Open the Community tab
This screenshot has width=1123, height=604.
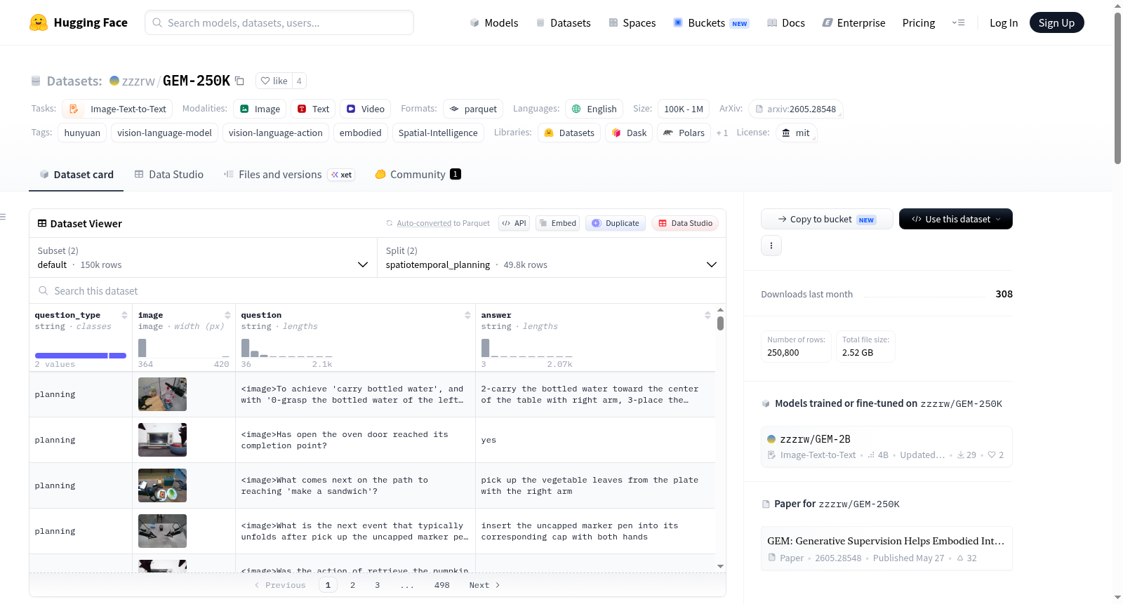pyautogui.click(x=418, y=175)
